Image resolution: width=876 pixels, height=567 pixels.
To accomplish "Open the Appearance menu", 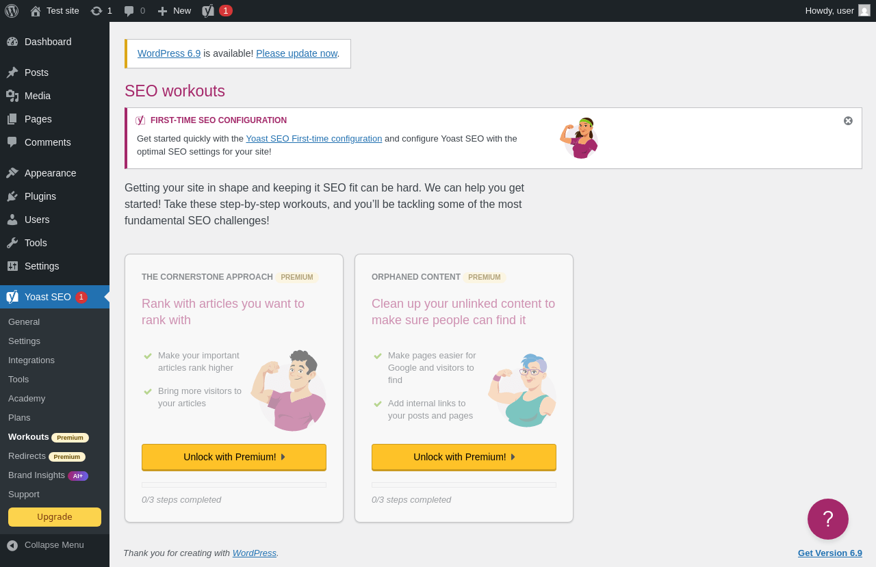I will pyautogui.click(x=55, y=173).
